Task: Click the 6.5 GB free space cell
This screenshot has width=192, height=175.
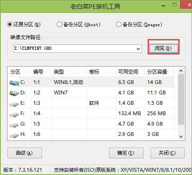Action: click(x=126, y=82)
